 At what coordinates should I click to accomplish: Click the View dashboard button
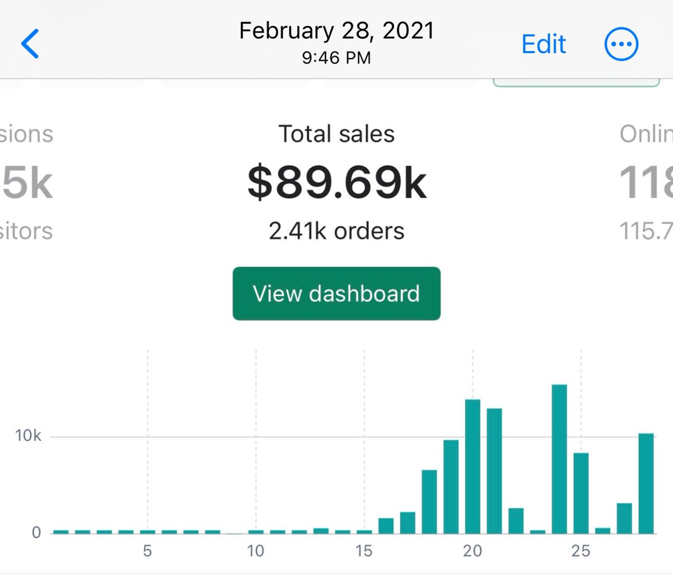coord(336,293)
